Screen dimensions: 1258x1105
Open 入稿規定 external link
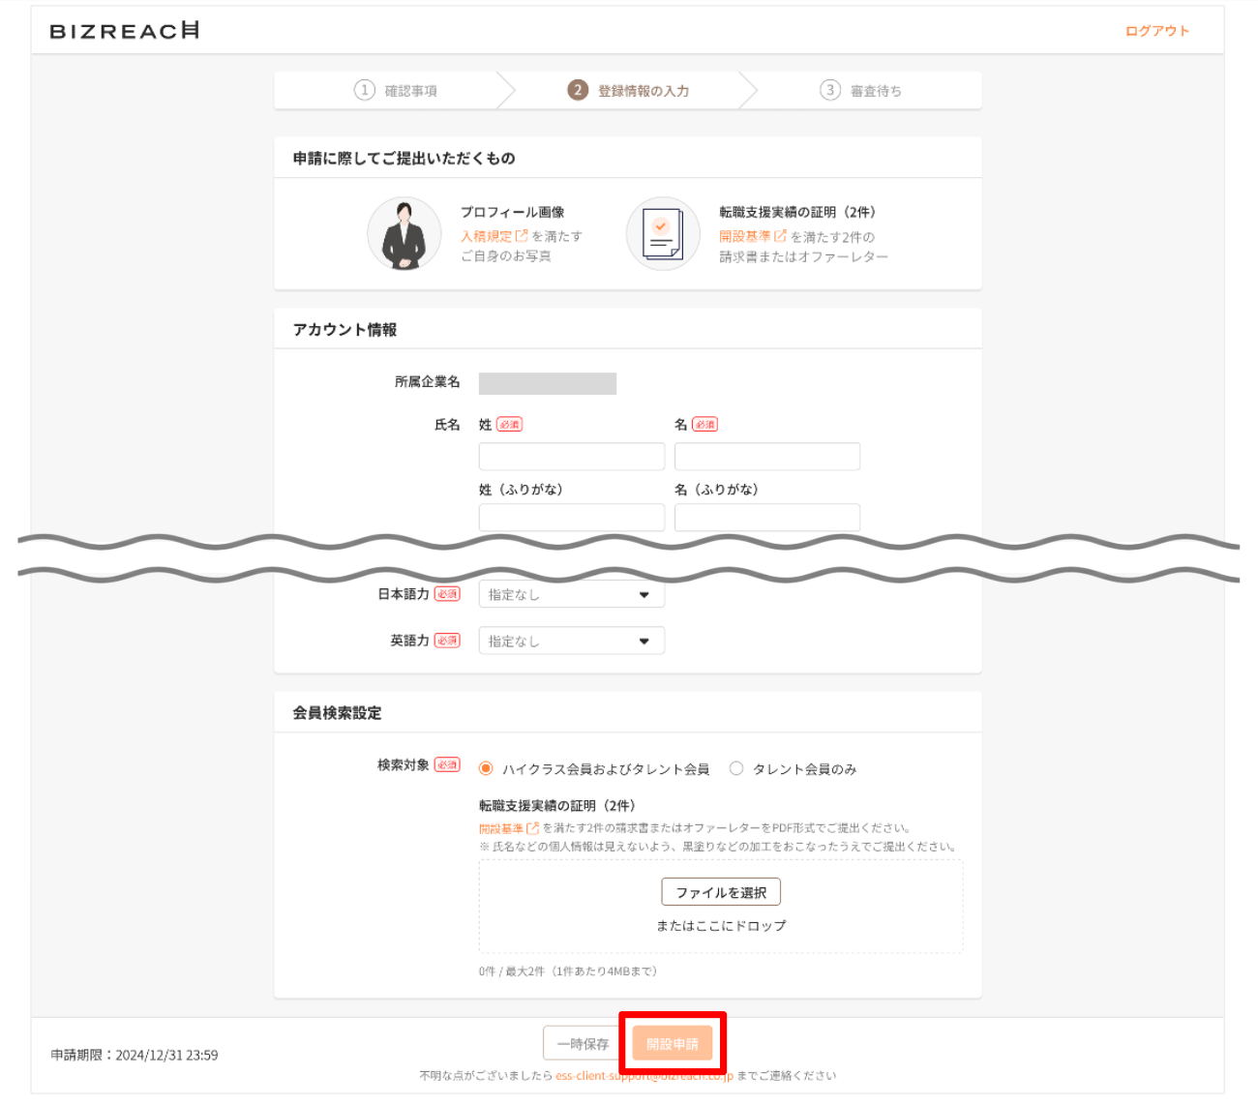[494, 236]
